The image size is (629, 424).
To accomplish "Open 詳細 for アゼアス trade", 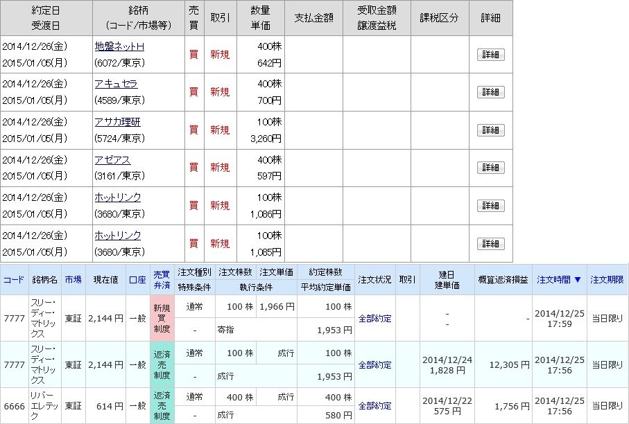I will (x=490, y=168).
